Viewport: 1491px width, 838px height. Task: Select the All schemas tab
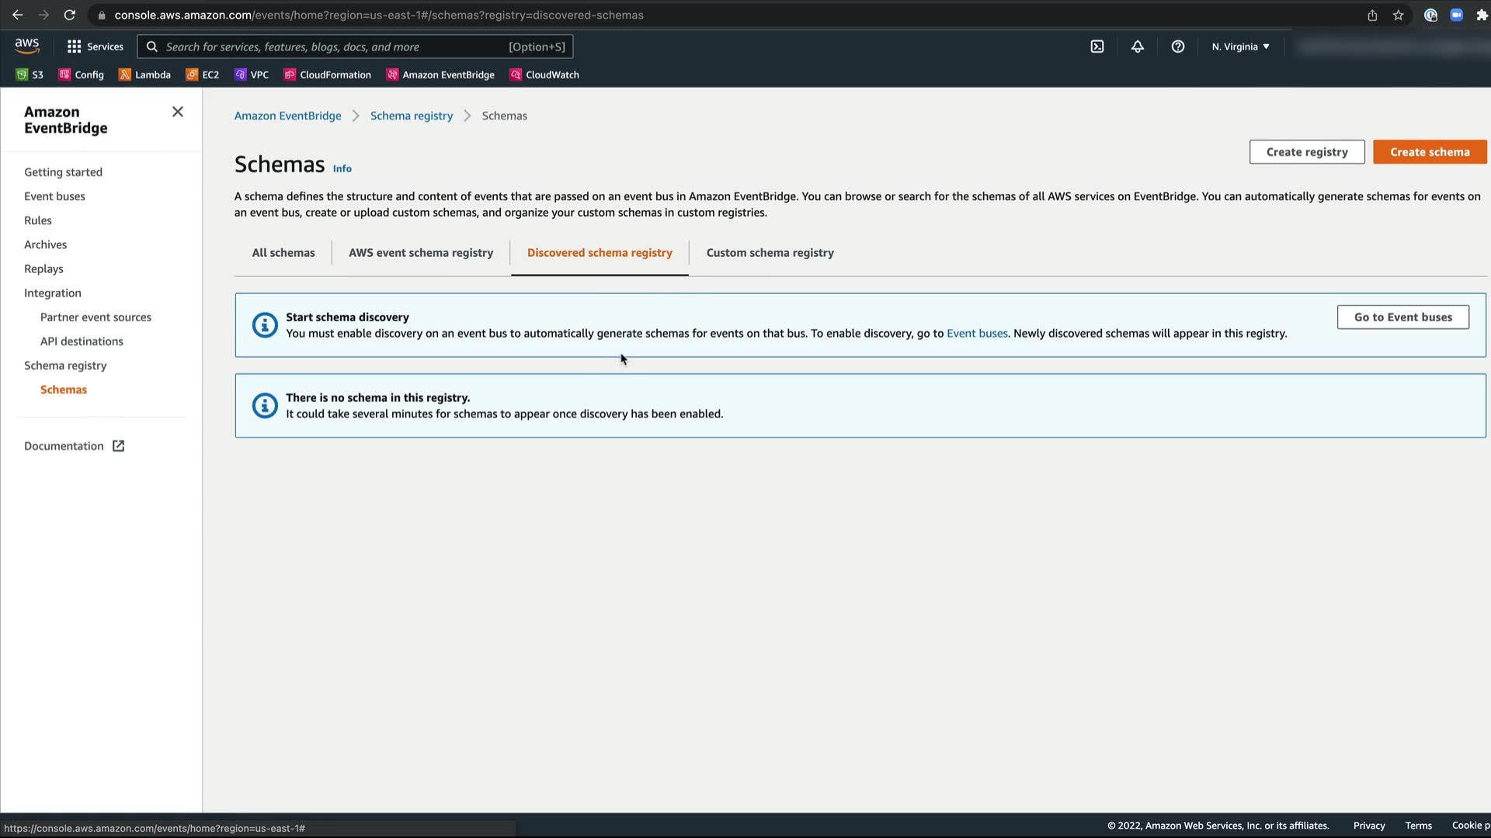coord(283,252)
